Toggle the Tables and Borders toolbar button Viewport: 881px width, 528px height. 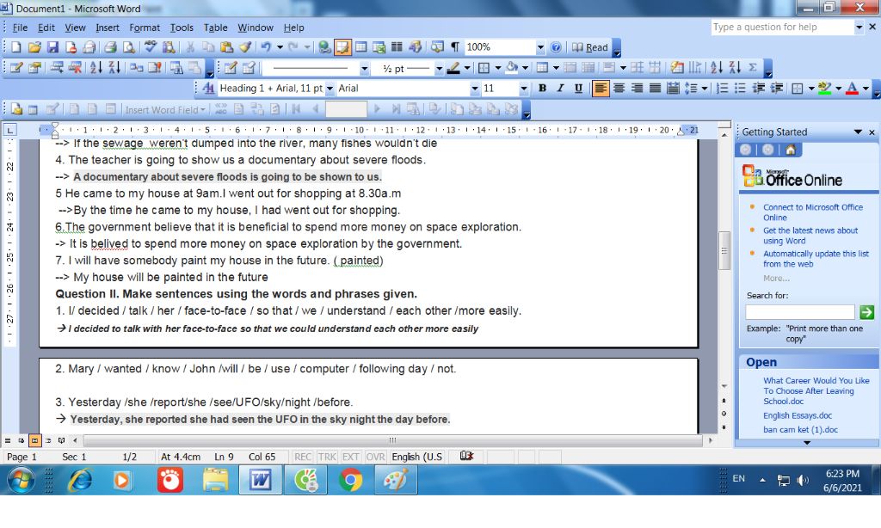pyautogui.click(x=342, y=48)
